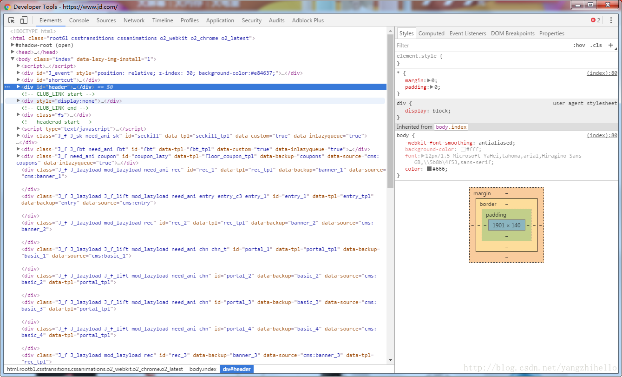622x377 pixels.
Task: Expand the div style="display:none" node
Action: 18,101
